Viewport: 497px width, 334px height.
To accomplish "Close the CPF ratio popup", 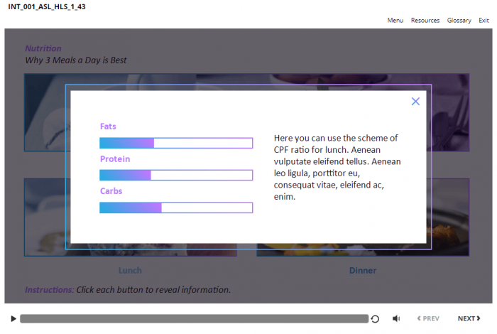I will point(415,102).
